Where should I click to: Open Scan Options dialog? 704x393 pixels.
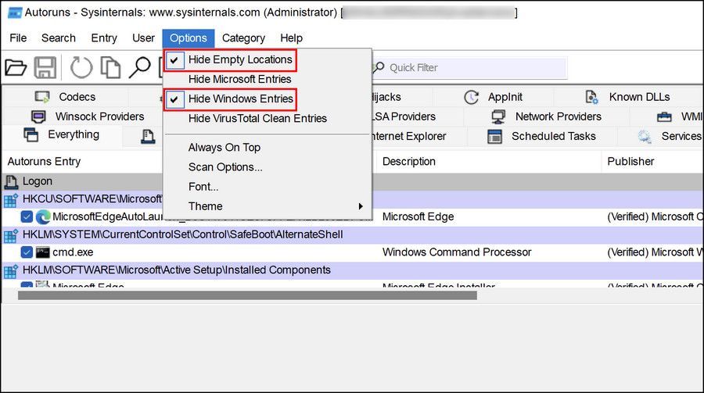(x=225, y=167)
